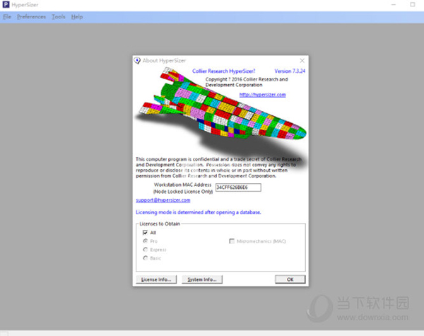
Task: Open the http://hypersizer.com link
Action: [x=262, y=95]
